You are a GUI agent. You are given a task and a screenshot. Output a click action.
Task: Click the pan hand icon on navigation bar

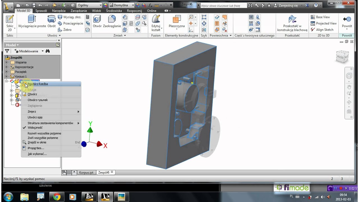[x=349, y=87]
